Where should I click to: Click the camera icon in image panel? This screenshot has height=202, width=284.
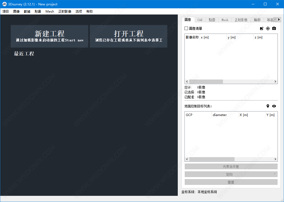click(x=274, y=28)
